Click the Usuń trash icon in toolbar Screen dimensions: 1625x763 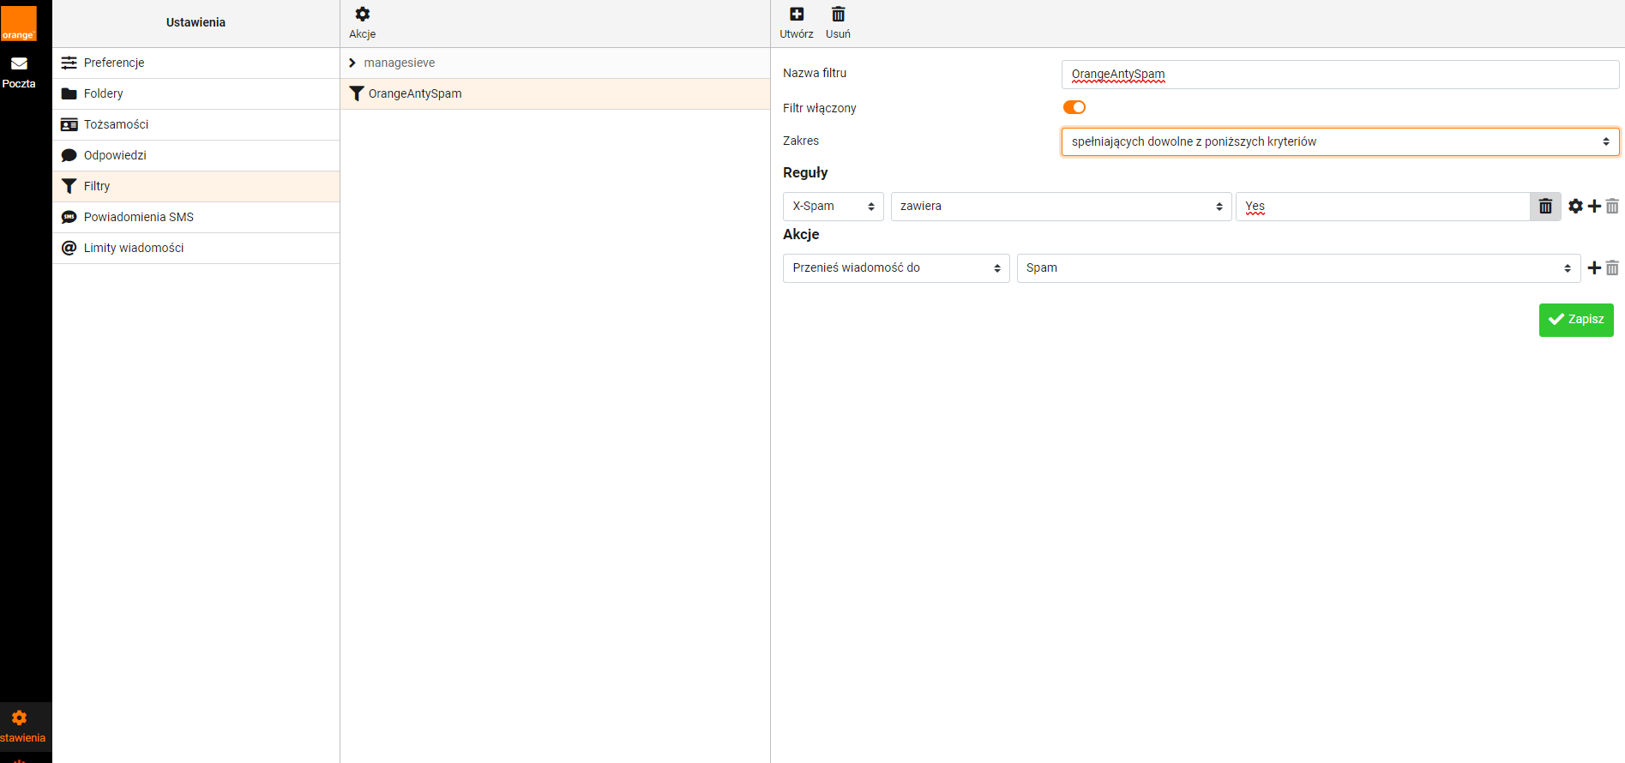[838, 15]
